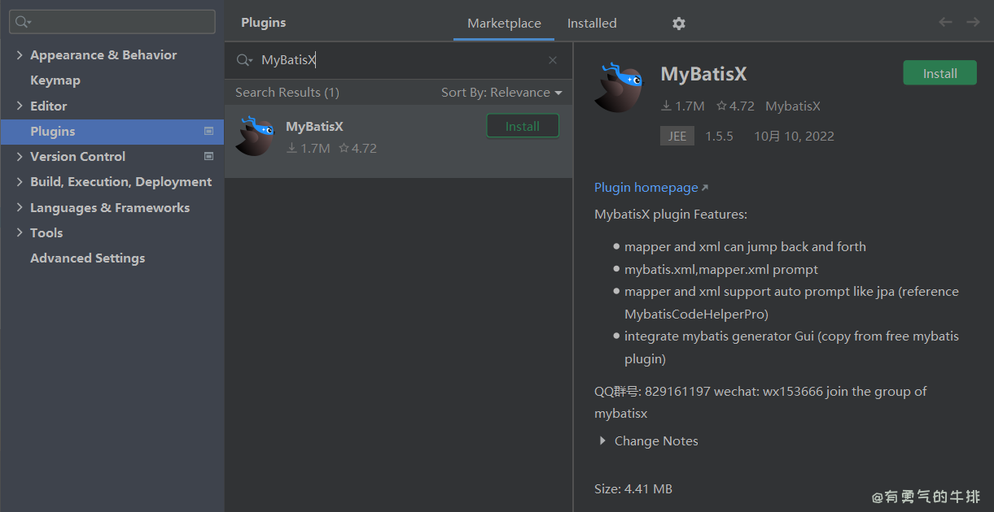Switch to the Installed tab
This screenshot has height=512, width=994.
(592, 24)
